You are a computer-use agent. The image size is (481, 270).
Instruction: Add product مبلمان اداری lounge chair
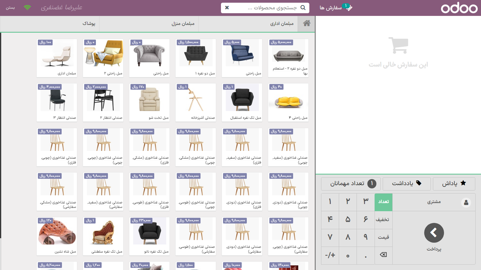point(57,58)
